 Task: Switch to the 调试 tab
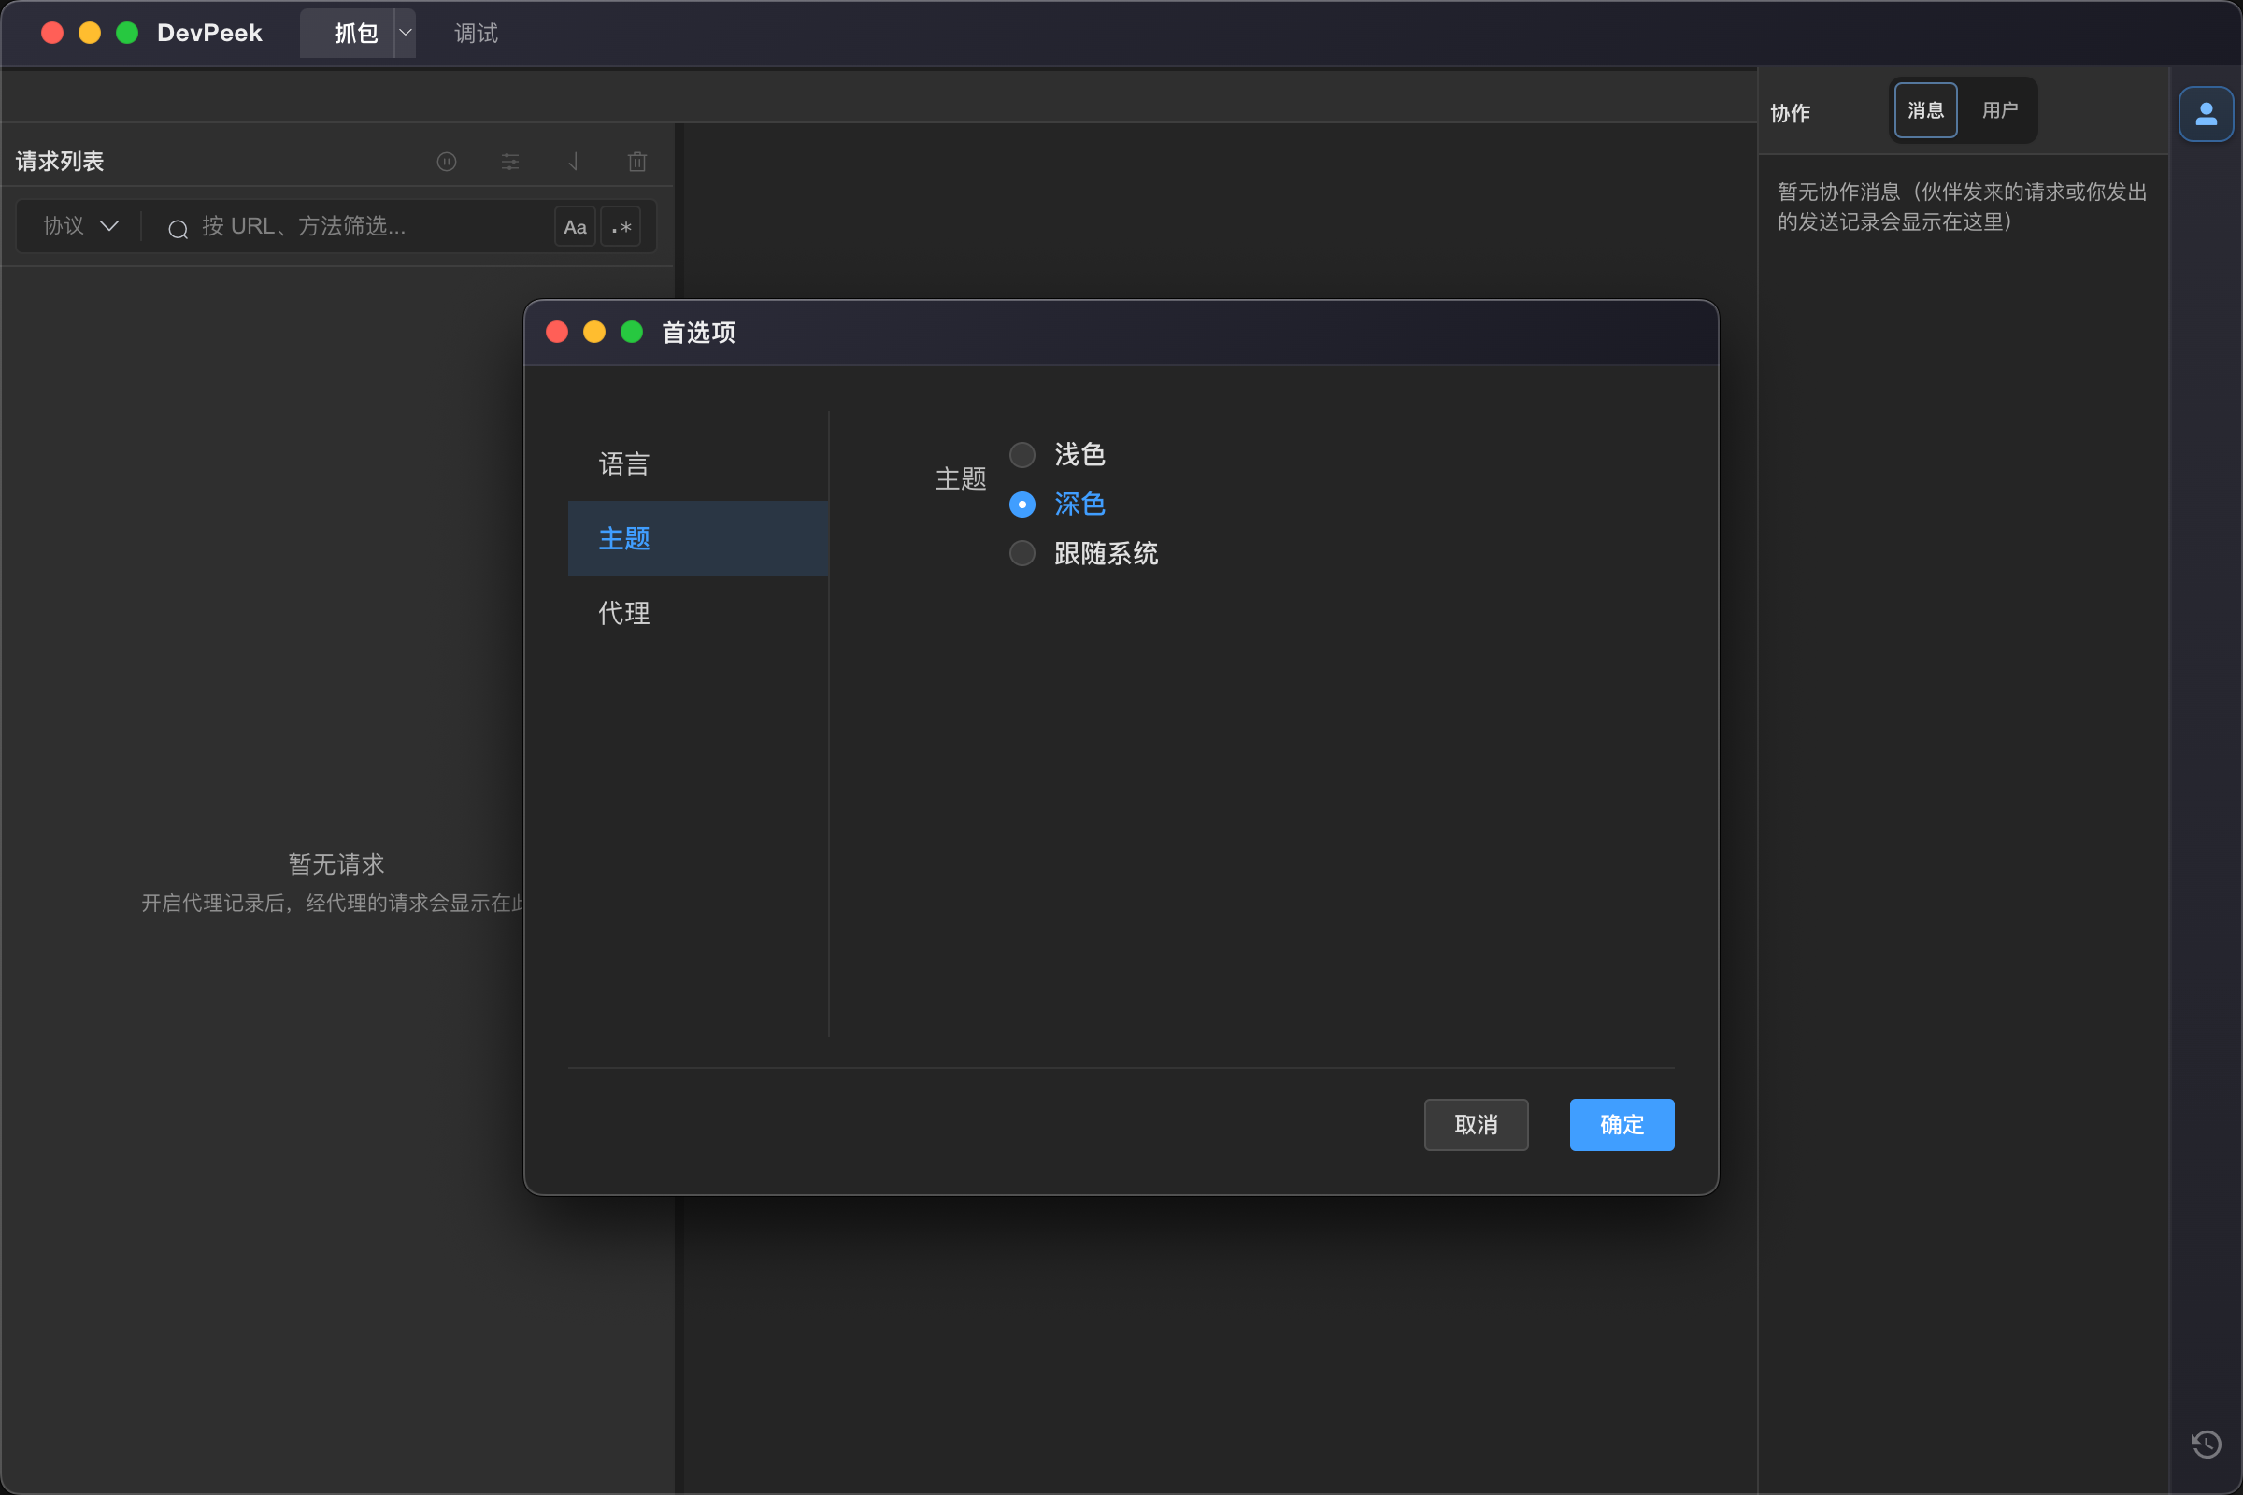[x=476, y=34]
